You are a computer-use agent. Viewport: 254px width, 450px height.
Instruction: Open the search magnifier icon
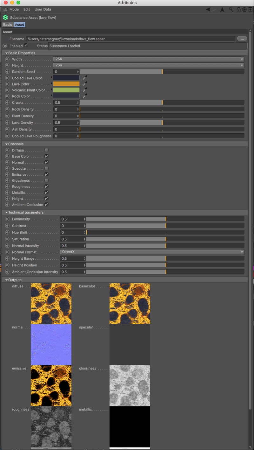[x=231, y=10]
